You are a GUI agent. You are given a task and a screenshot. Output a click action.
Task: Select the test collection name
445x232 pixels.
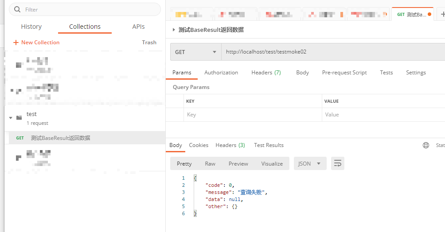click(31, 114)
